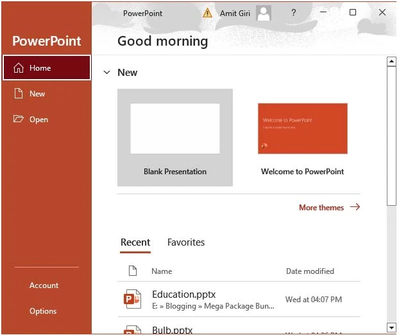
Task: Sort by the Name column header
Action: (162, 271)
